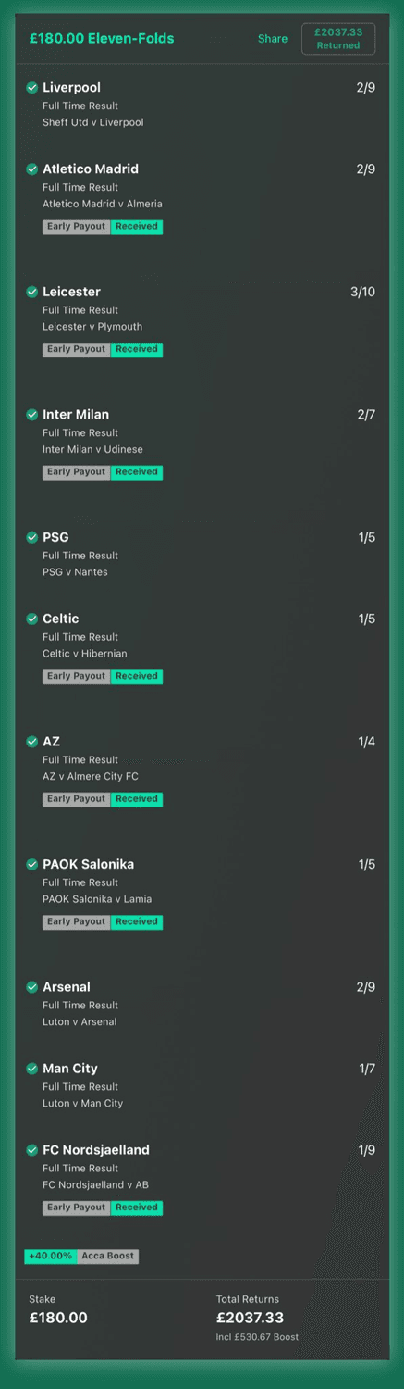Screen dimensions: 404x1389
Task: Select the 2/9 odds for Liverpool
Action: point(366,88)
